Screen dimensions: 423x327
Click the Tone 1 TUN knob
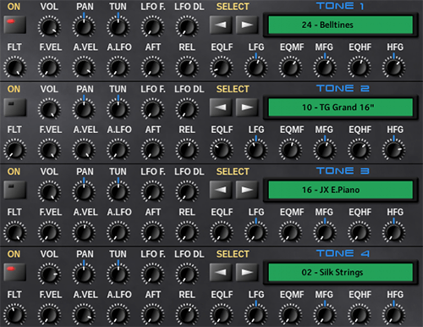point(118,26)
